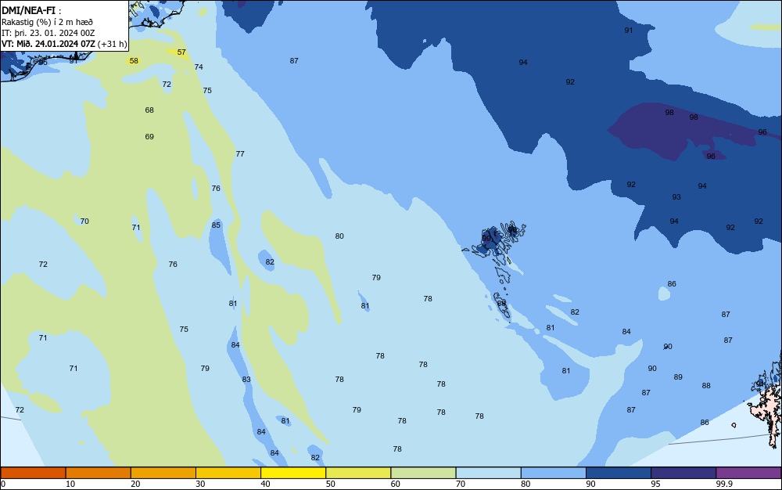
Task: Select the 60–70 pale green legend swatch
Action: coord(423,473)
